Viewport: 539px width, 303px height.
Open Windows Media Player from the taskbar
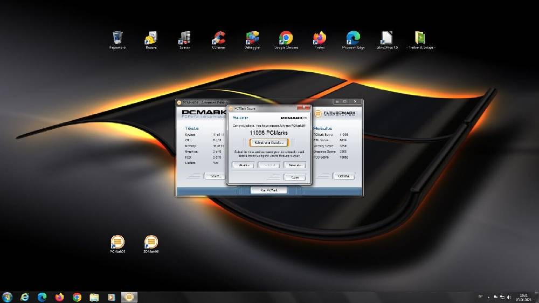pyautogui.click(x=112, y=297)
